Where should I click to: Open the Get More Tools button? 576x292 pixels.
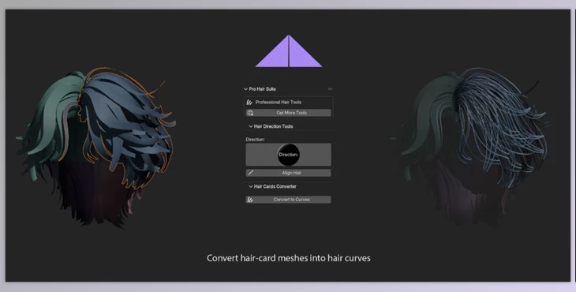click(x=288, y=113)
